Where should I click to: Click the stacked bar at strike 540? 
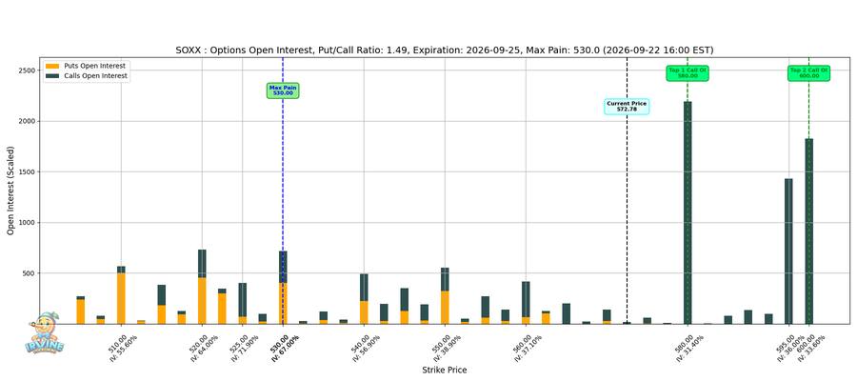tap(364, 299)
